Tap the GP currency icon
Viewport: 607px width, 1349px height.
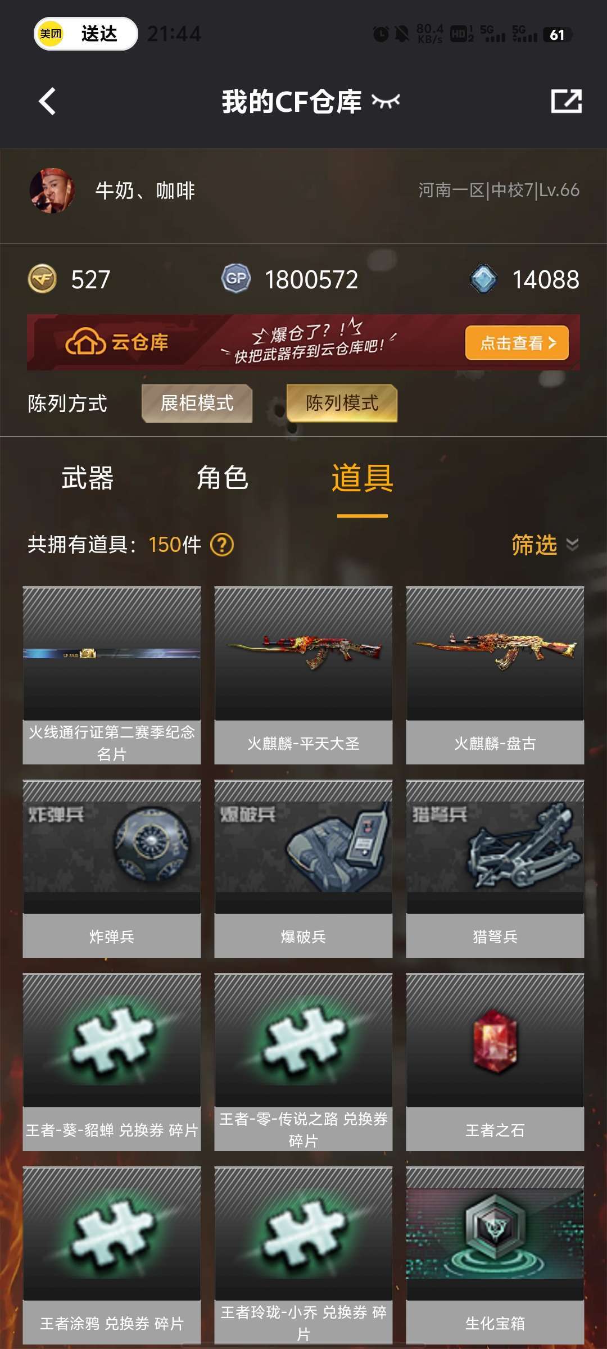pyautogui.click(x=236, y=279)
